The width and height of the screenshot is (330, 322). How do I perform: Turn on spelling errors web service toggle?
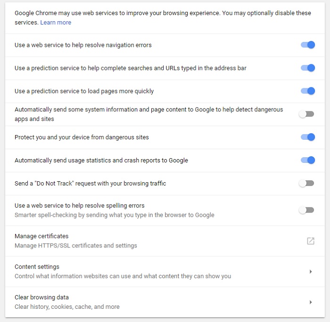[x=306, y=210]
